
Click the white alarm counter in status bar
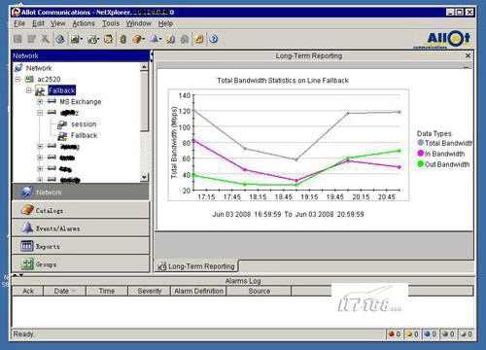[x=467, y=333]
